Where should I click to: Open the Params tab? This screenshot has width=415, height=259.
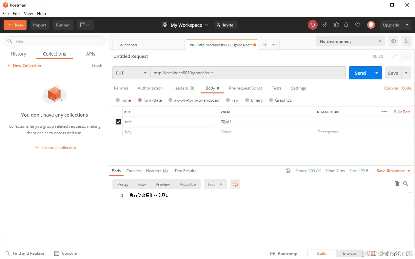point(121,88)
